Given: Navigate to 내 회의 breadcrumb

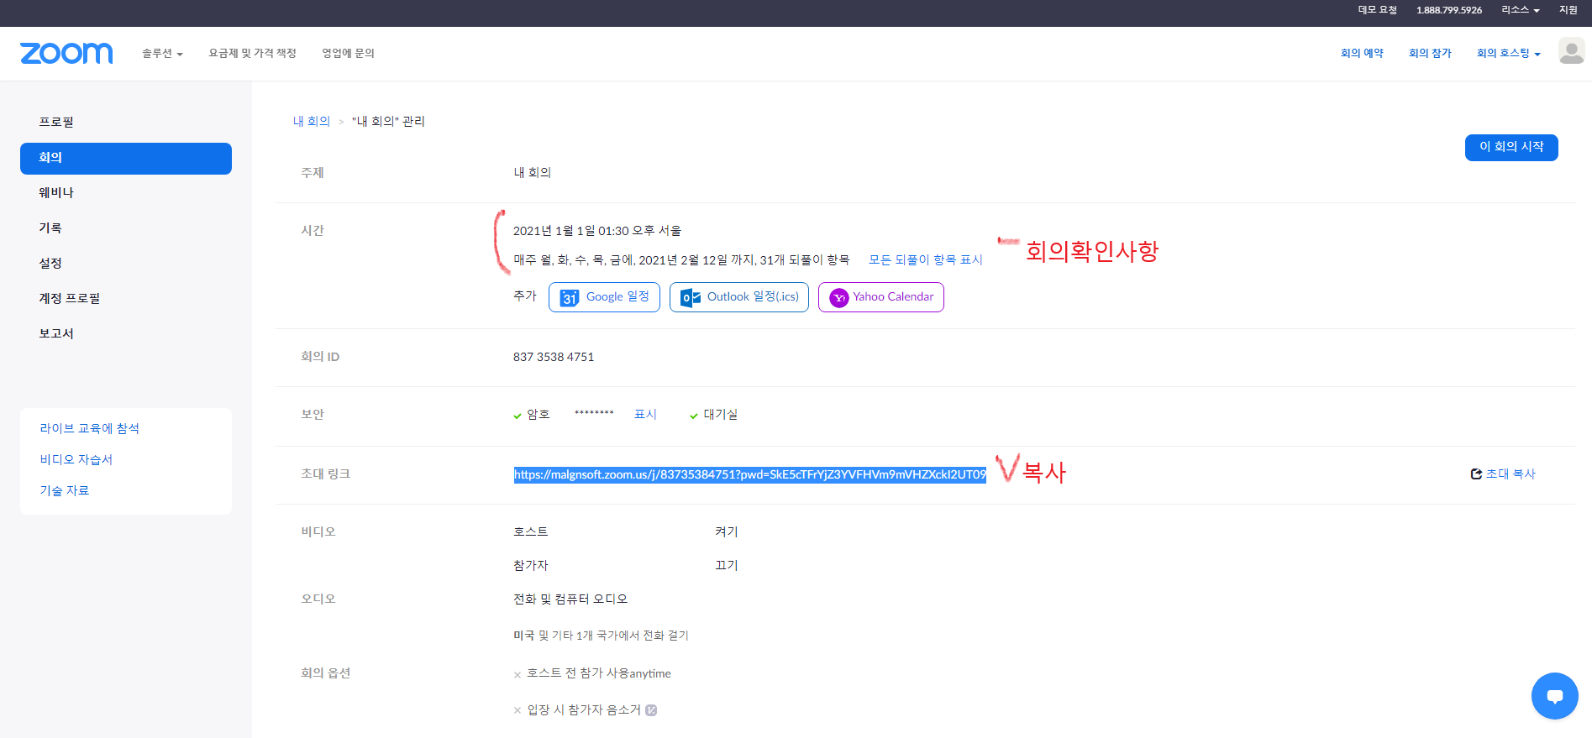Looking at the screenshot, I should [x=312, y=122].
